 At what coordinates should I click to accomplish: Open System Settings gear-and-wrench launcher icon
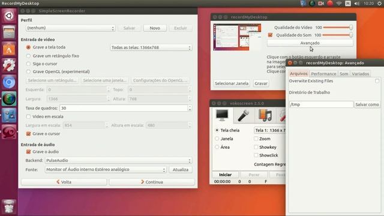tap(9, 65)
